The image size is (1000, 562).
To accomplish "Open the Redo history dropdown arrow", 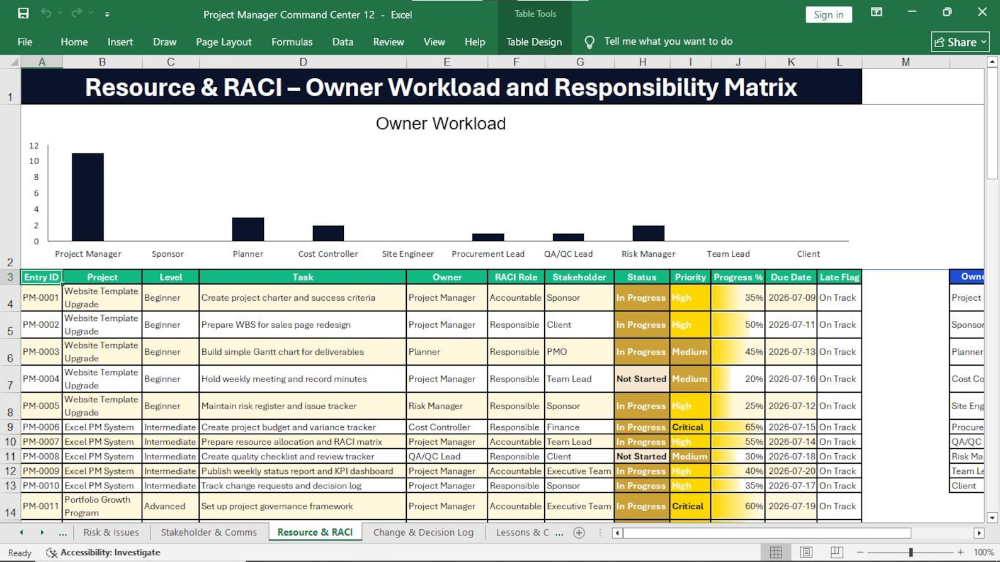I will tap(91, 13).
